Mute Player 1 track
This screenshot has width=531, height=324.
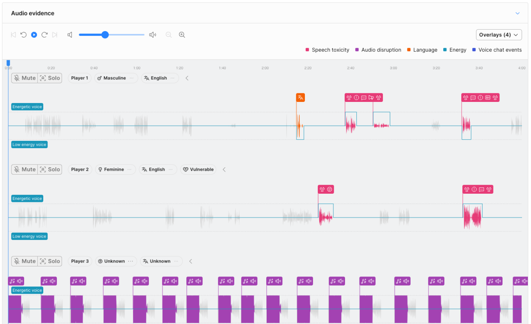click(25, 78)
